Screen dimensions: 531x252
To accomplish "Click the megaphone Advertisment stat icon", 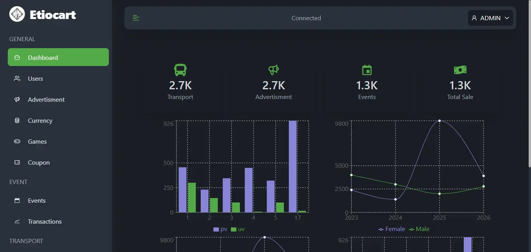I will click(x=274, y=70).
